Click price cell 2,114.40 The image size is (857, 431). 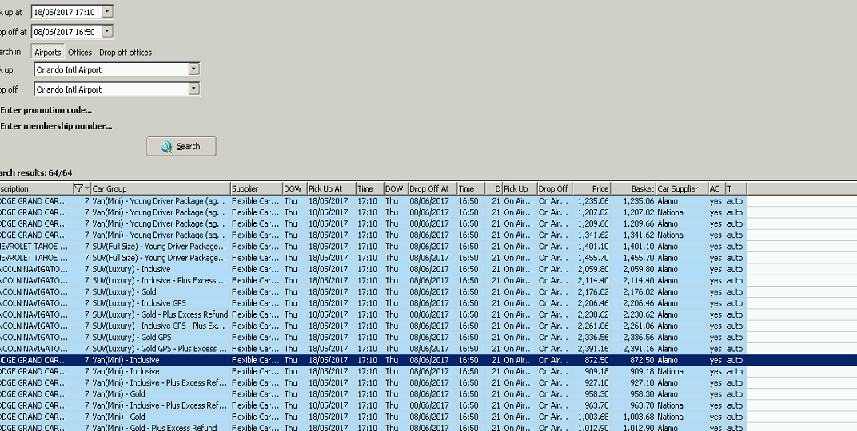click(592, 280)
